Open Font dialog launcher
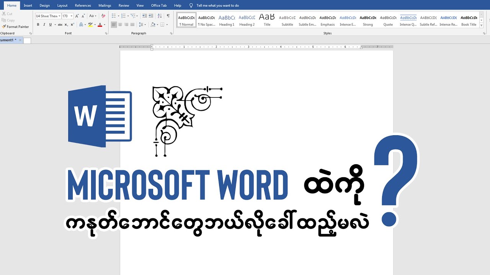 (106, 34)
